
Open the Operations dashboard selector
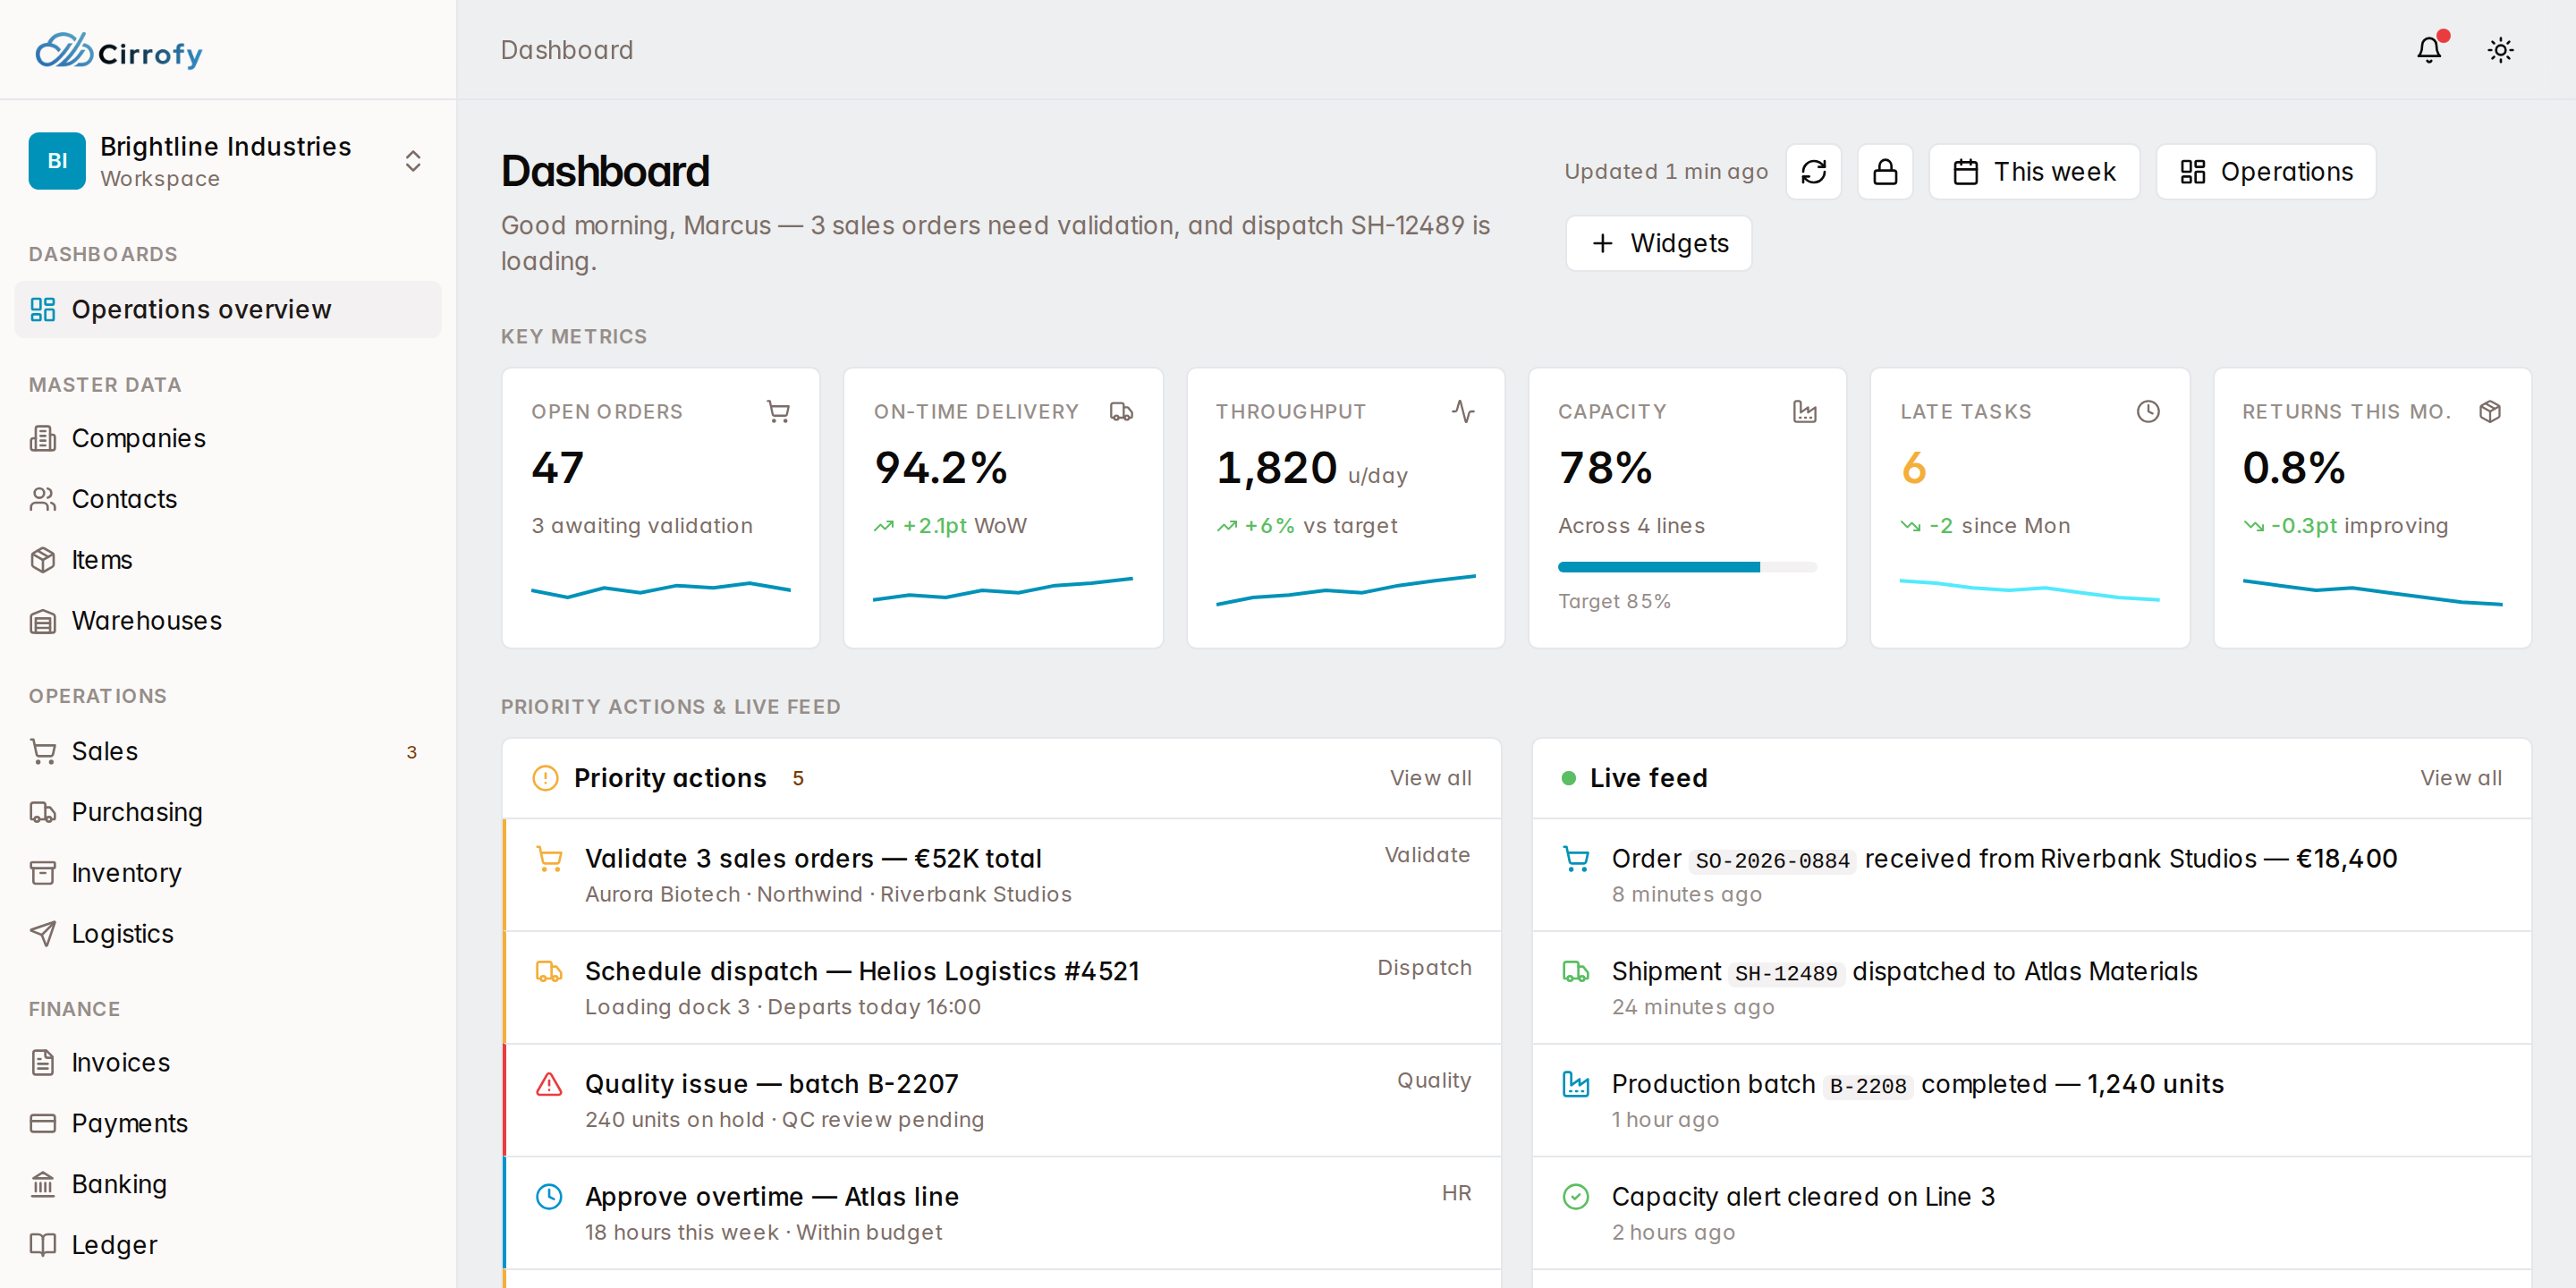pos(2265,172)
